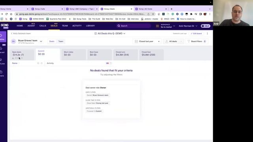Click the browser home button
Image resolution: width=253 pixels, height=142 pixels.
[11, 14]
